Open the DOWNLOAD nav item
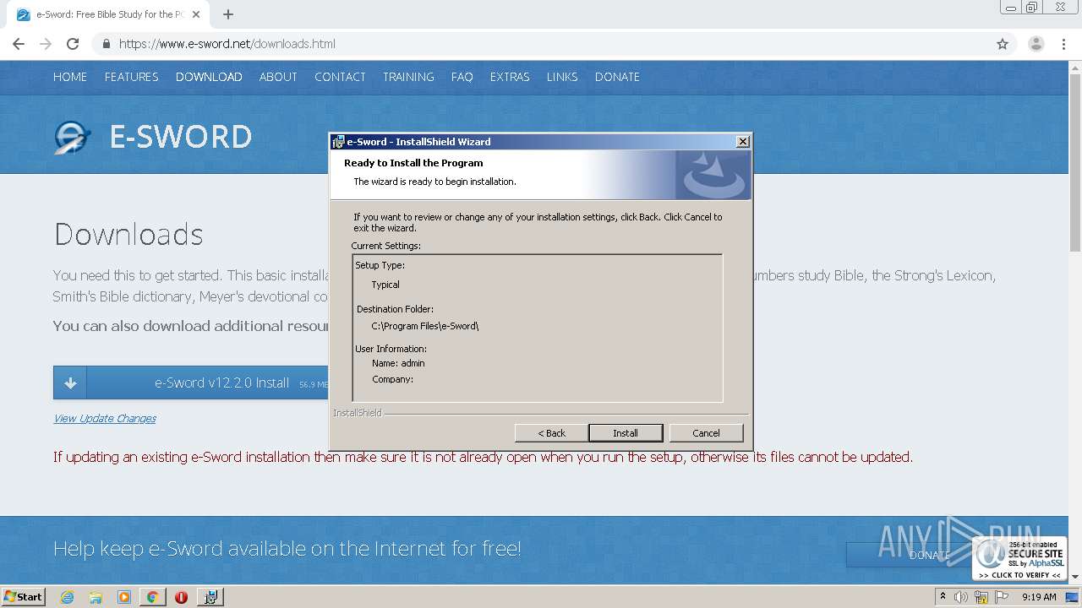Image resolution: width=1082 pixels, height=608 pixels. point(209,77)
